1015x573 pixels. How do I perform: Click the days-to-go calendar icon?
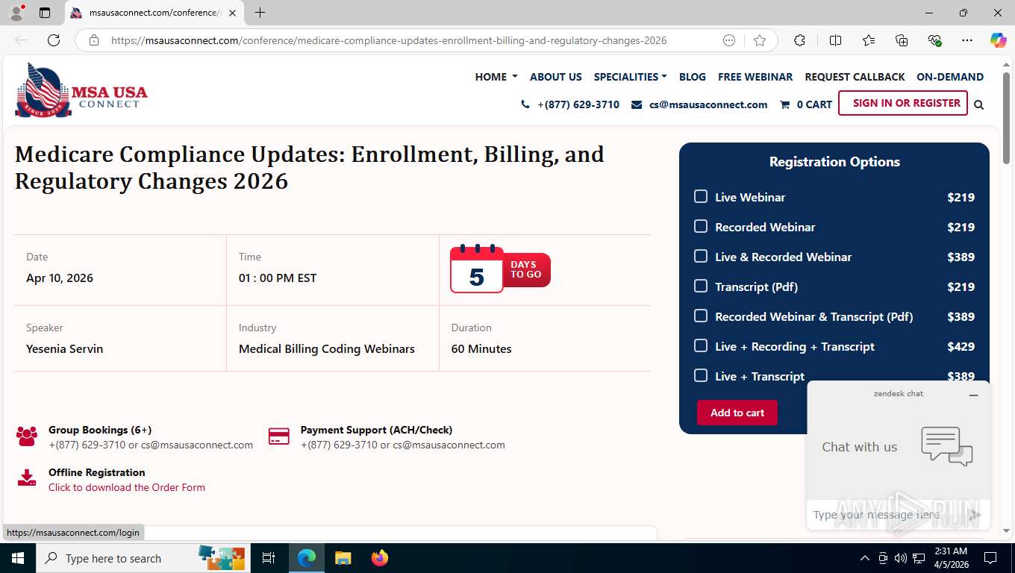tap(477, 269)
